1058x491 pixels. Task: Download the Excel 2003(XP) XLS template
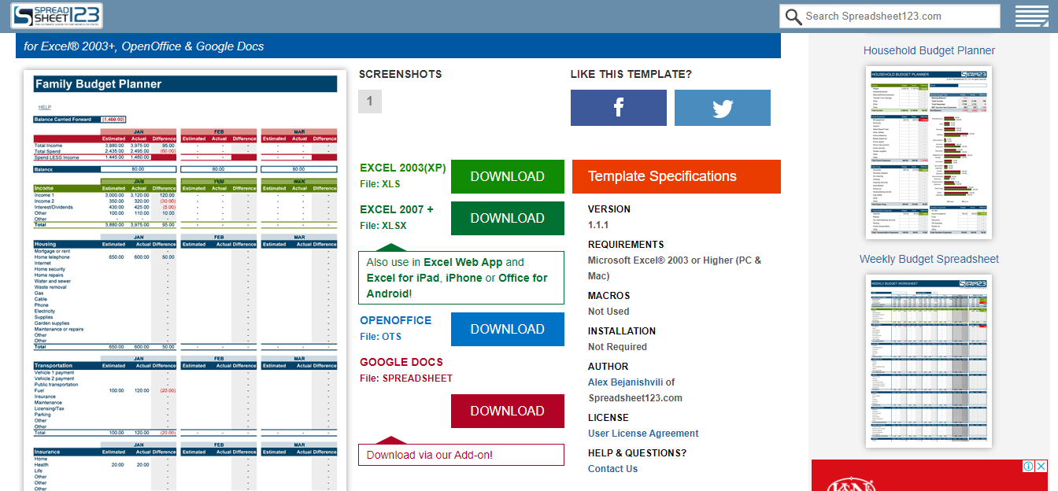[507, 176]
